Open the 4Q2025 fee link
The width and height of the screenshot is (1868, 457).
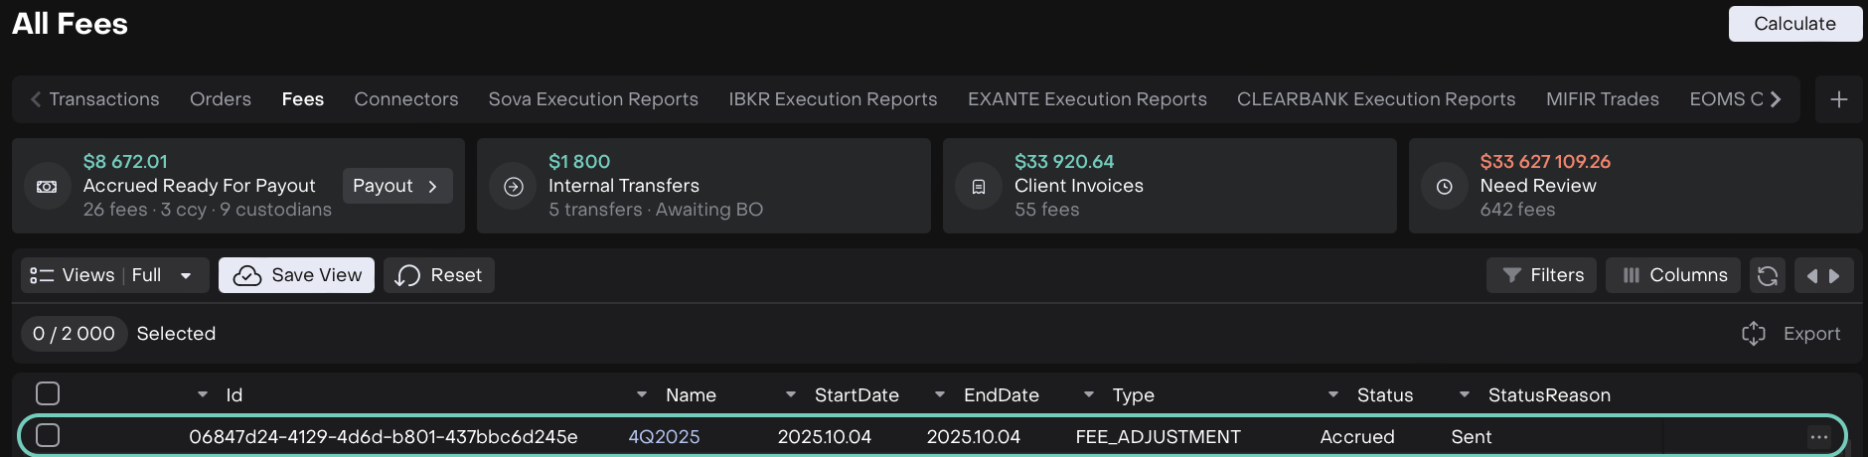click(664, 437)
